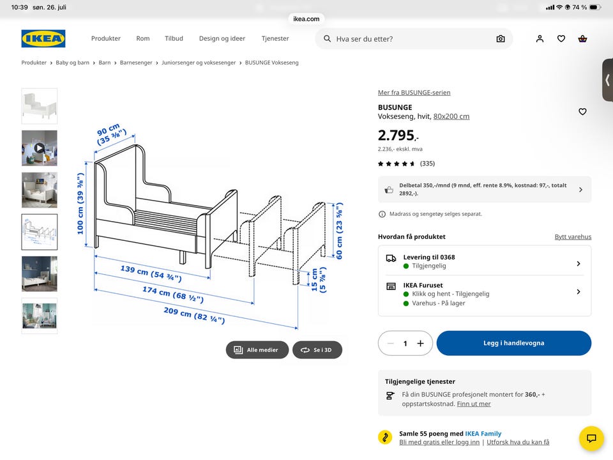Viewport: 613px width, 460px height.
Task: Click the Se i 3D button
Action: pos(317,350)
